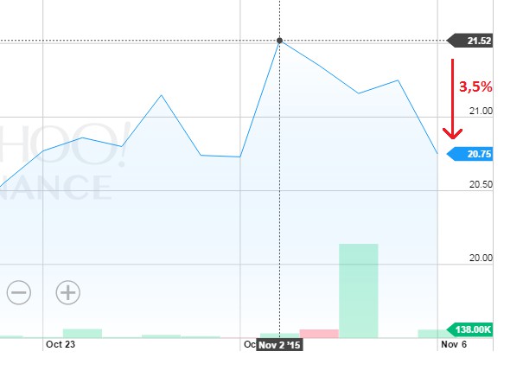This screenshot has height=377, width=523.
Task: Select the small green volume bar near Oct 23
Action: [82, 334]
